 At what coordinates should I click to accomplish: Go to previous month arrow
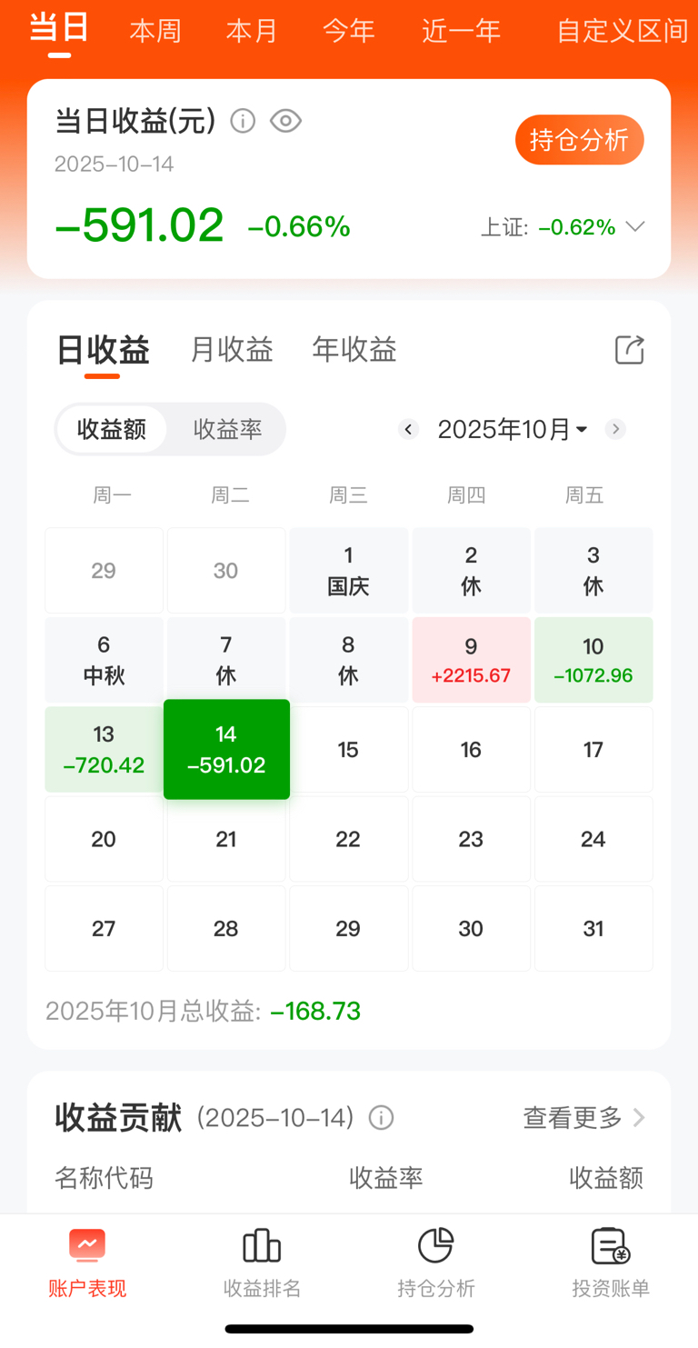coord(409,429)
